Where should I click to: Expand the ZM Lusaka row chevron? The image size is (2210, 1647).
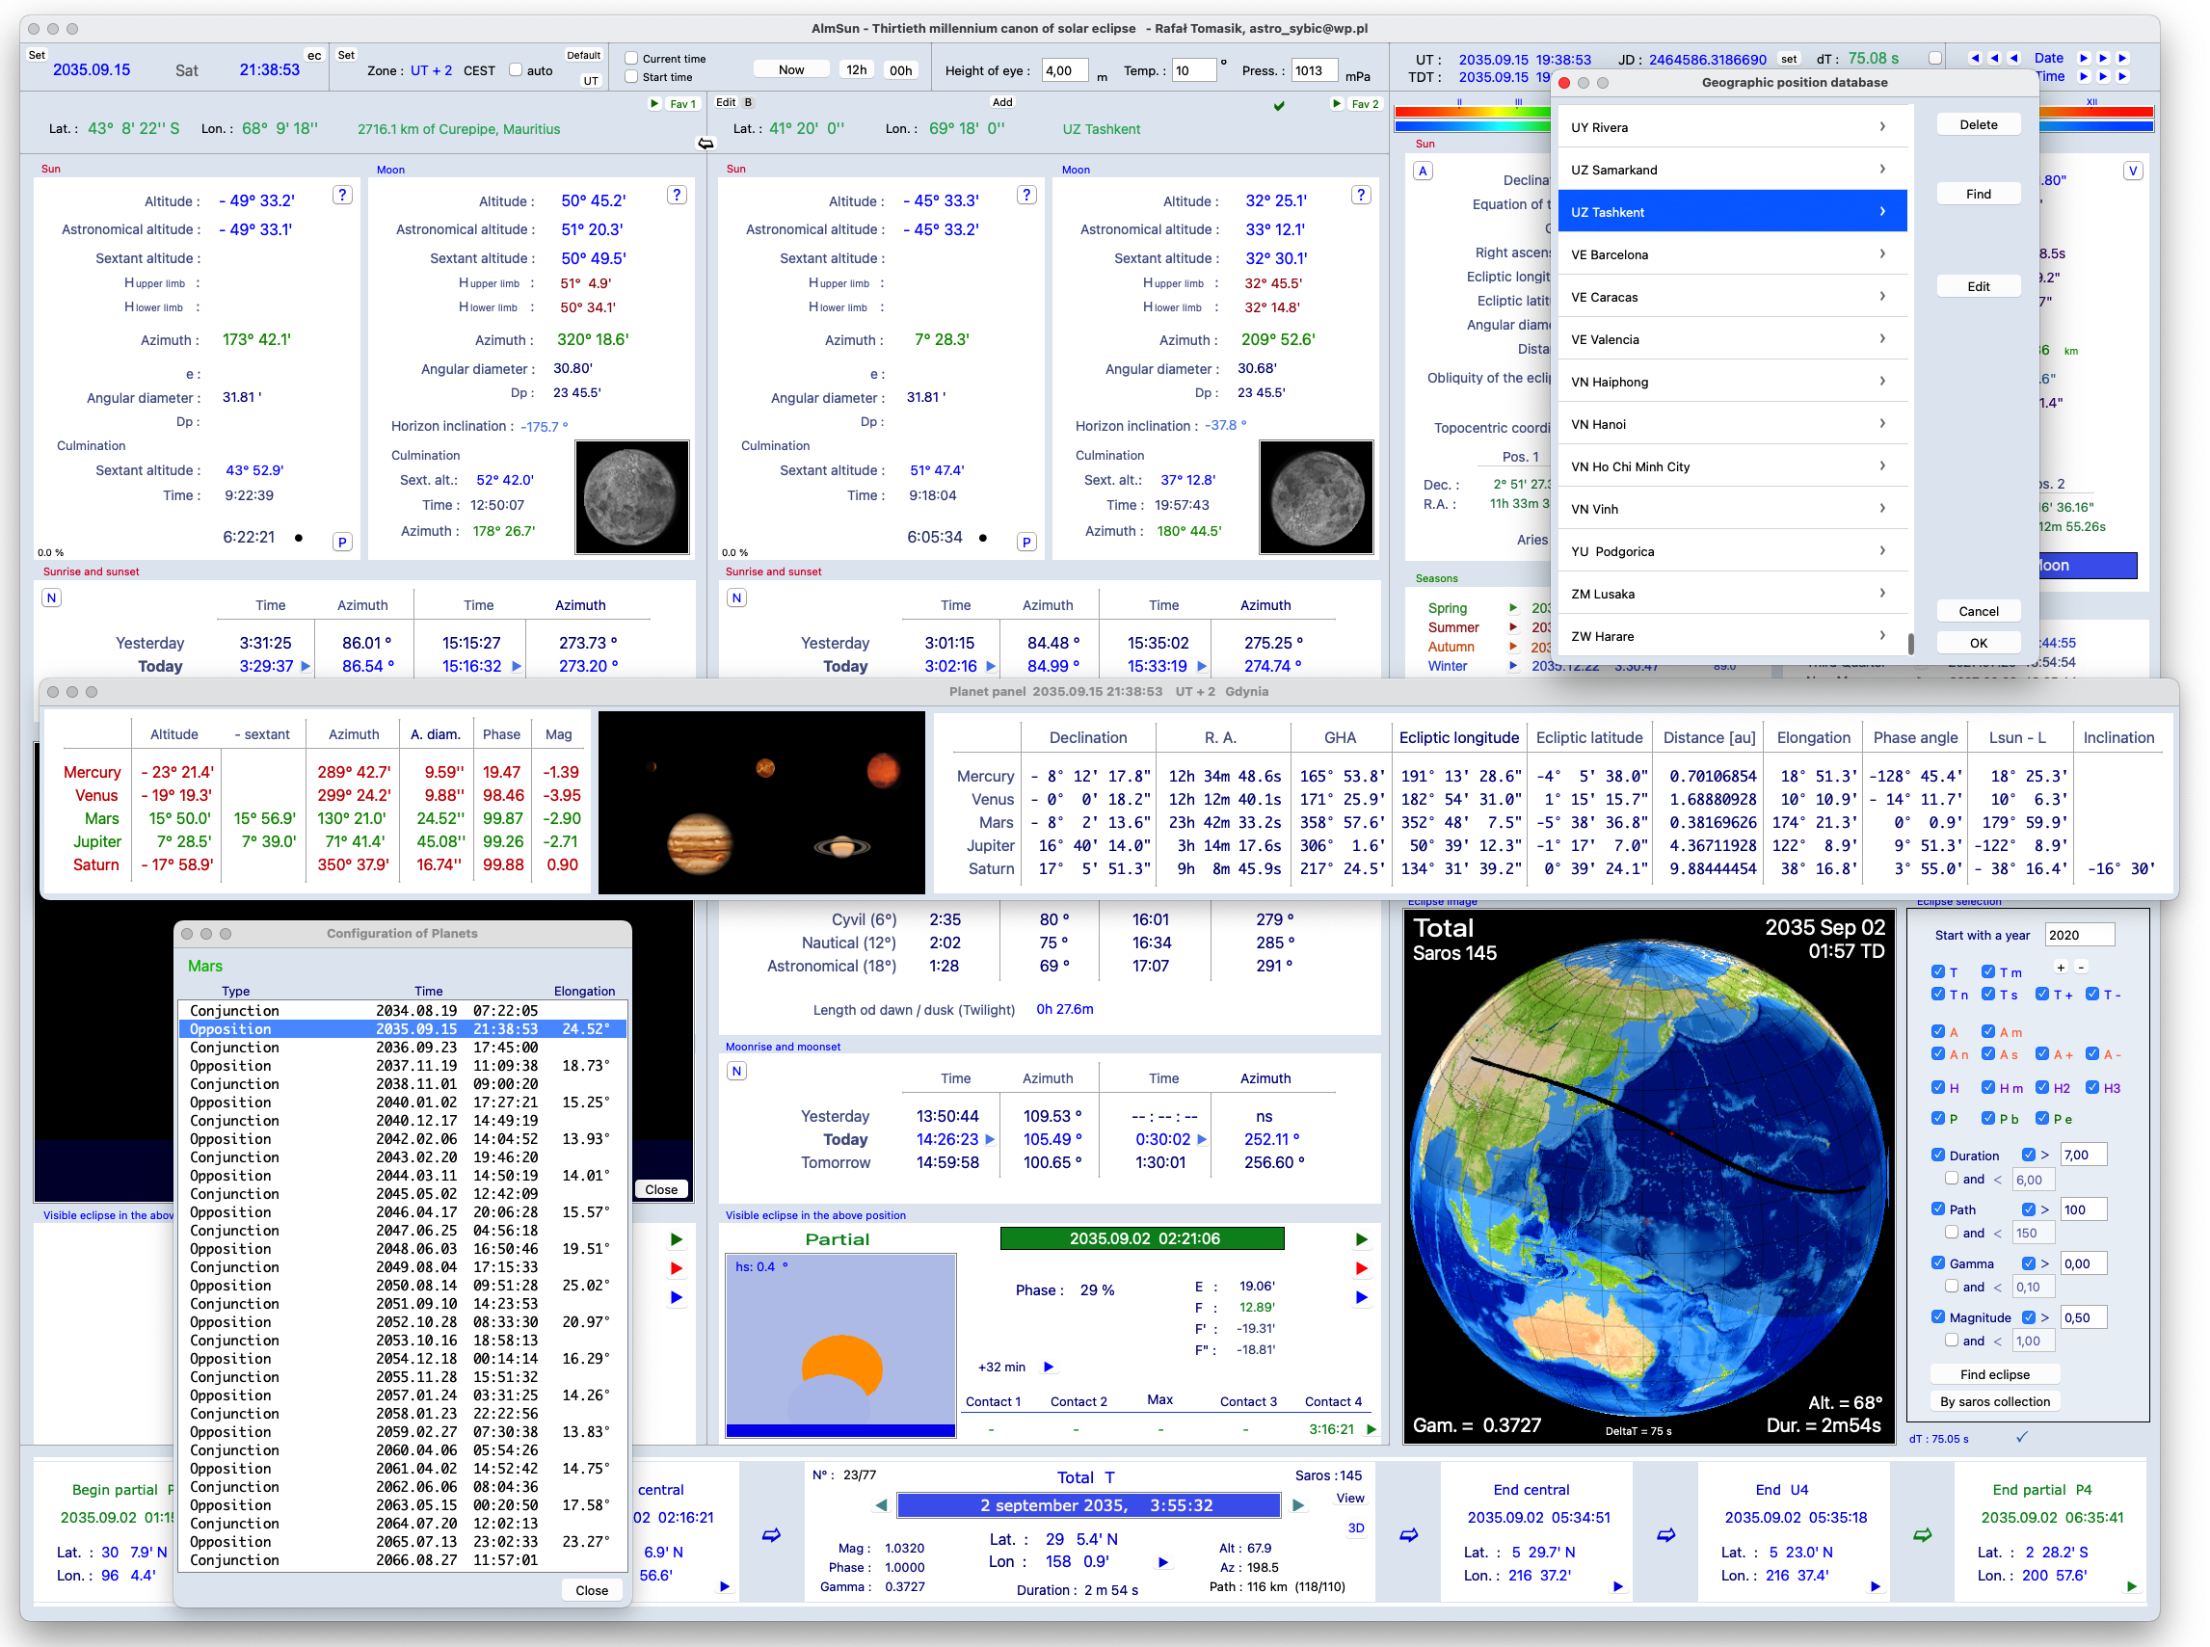point(1882,594)
